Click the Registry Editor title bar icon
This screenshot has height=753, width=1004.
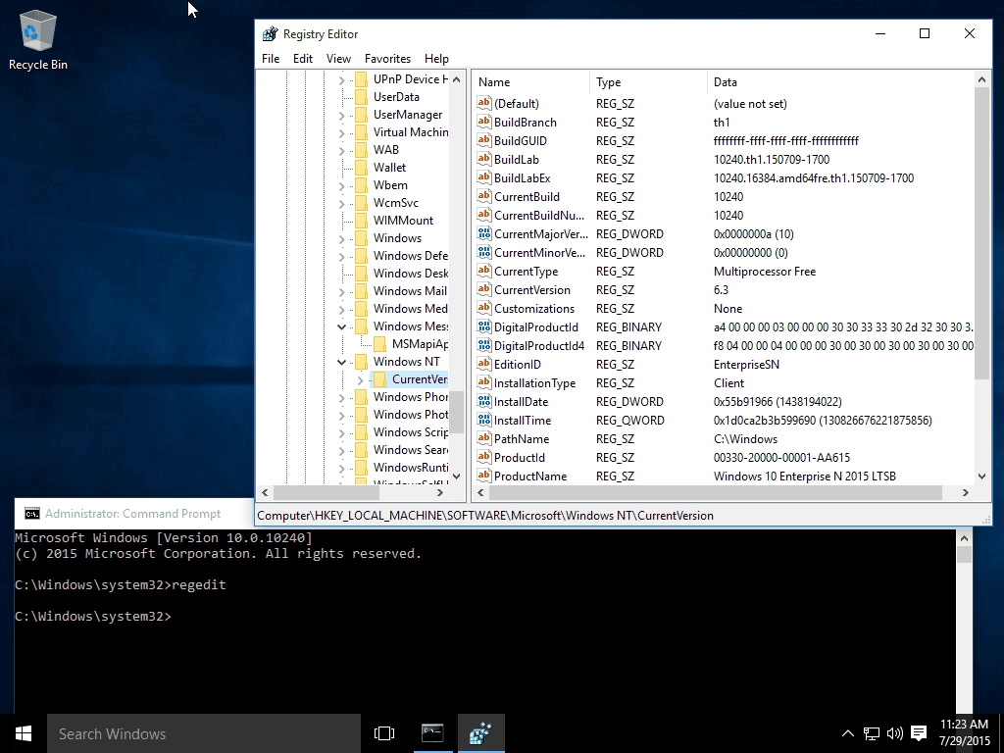[x=271, y=34]
